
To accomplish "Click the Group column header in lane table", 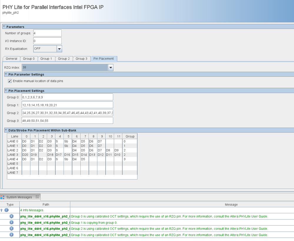I will click(x=130, y=136).
